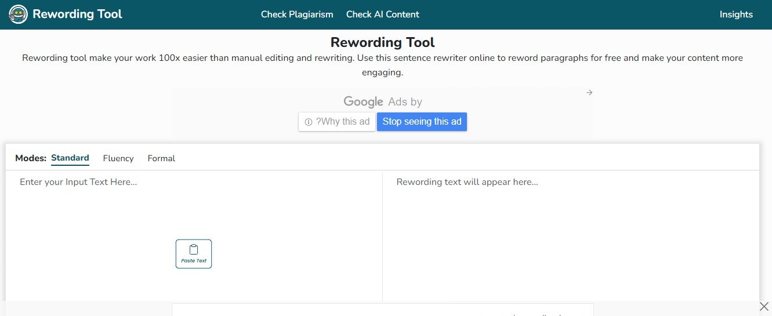Switch to Fluency mode

118,158
